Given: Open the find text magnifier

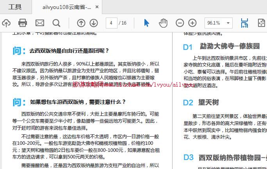Looking at the screenshot, I should 56,23.
